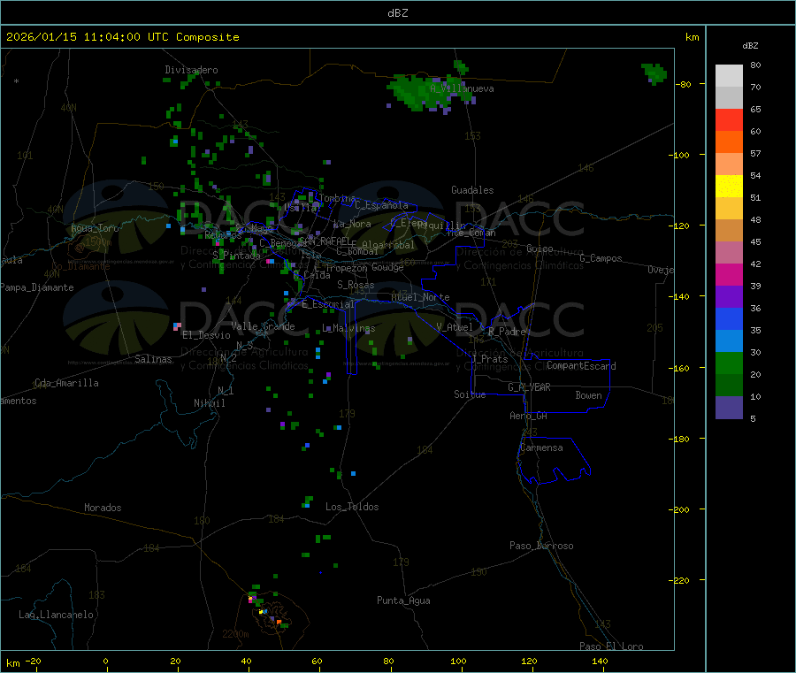
Task: Click the red 60-65 dBZ legend swatch
Action: click(x=729, y=120)
